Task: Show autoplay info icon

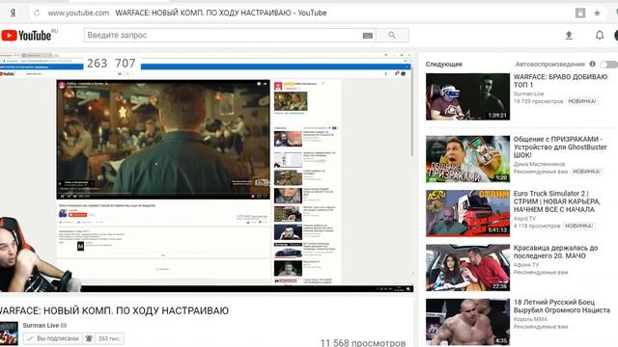Action: (592, 64)
